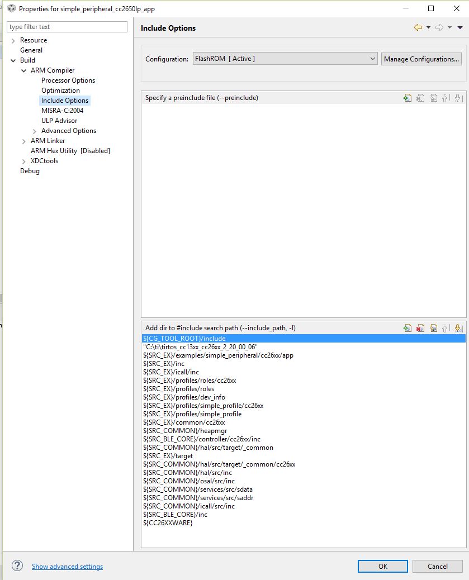Select ${SRC_COMMON}/hal/src/target/_common/cc26xx entry
The height and width of the screenshot is (580, 469).
click(x=219, y=464)
